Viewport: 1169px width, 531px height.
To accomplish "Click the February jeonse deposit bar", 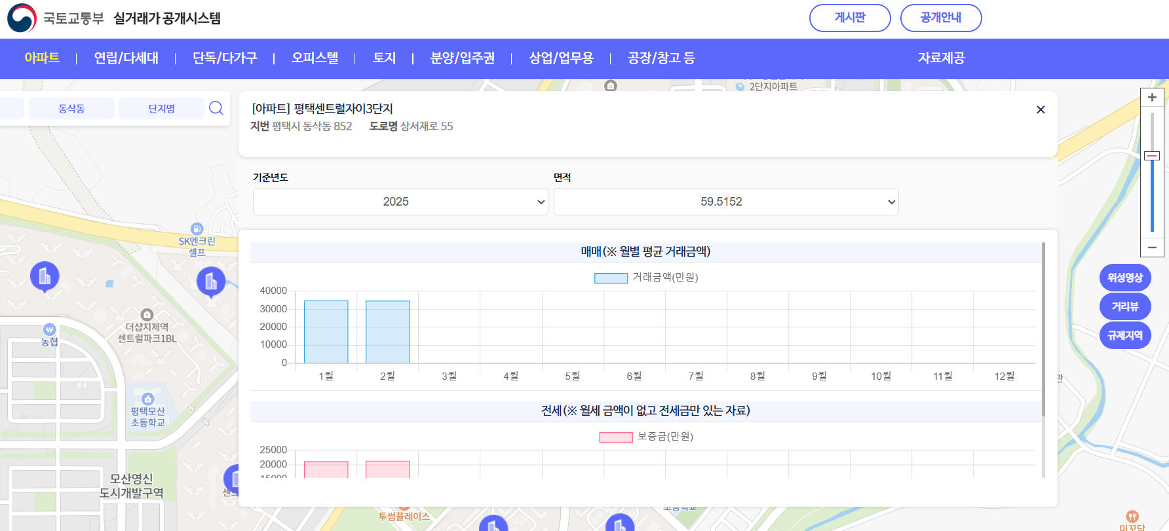I will coord(388,469).
